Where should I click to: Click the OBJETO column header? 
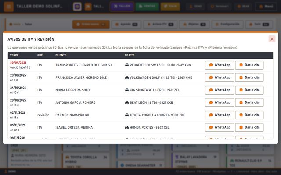pyautogui.click(x=130, y=55)
